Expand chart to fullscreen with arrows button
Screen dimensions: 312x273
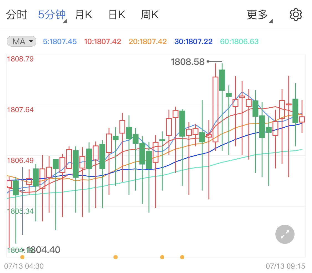coord(285,234)
